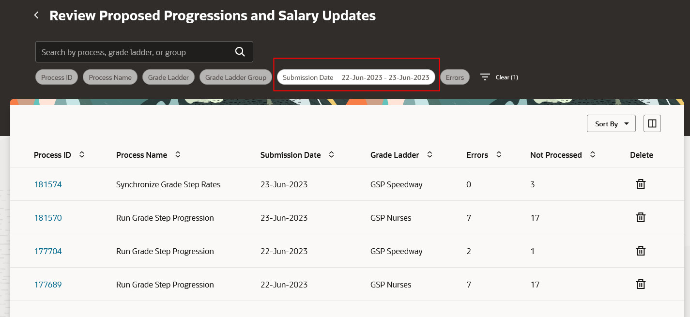Delete process 181574 with trash icon

[641, 184]
